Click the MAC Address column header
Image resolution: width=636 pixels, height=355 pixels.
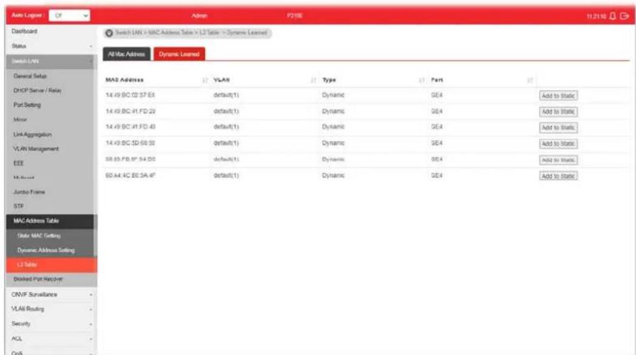[x=124, y=80]
